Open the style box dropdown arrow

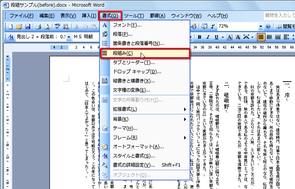click(69, 37)
